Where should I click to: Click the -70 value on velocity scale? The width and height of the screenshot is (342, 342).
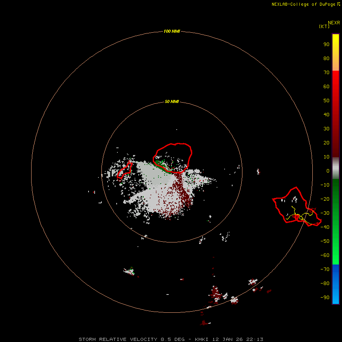pyautogui.click(x=325, y=269)
